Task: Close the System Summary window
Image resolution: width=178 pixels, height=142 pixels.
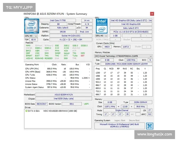Action: (x=152, y=14)
